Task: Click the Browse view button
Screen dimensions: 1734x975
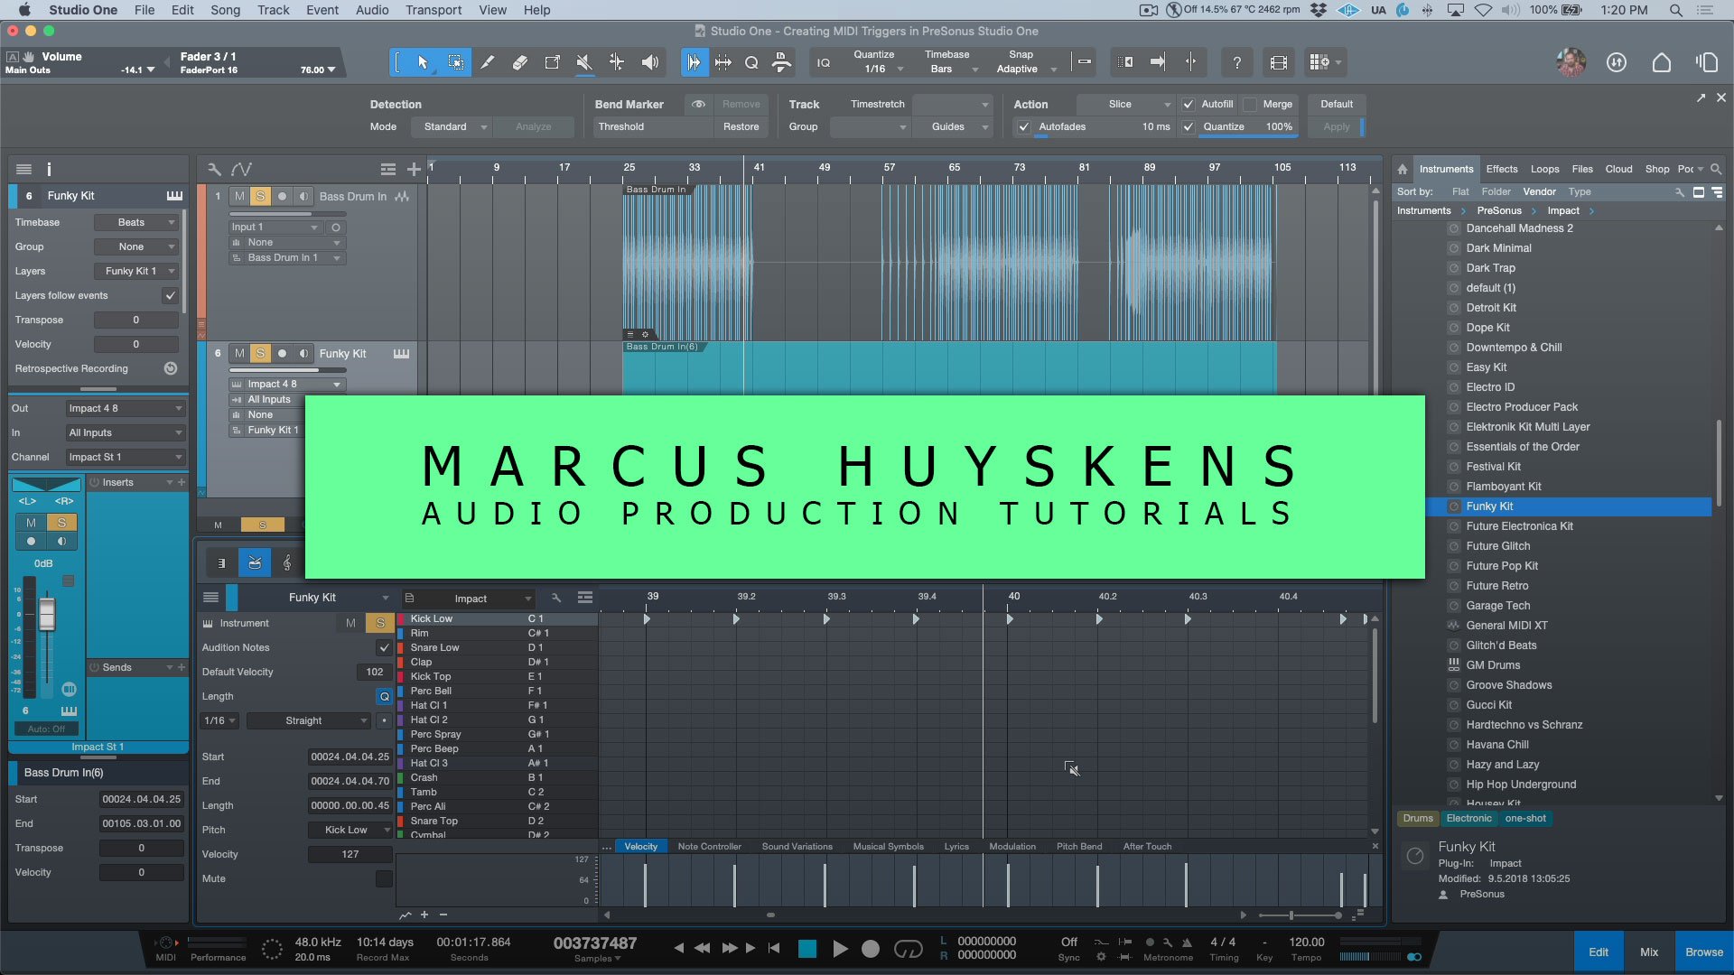Action: coord(1704,952)
